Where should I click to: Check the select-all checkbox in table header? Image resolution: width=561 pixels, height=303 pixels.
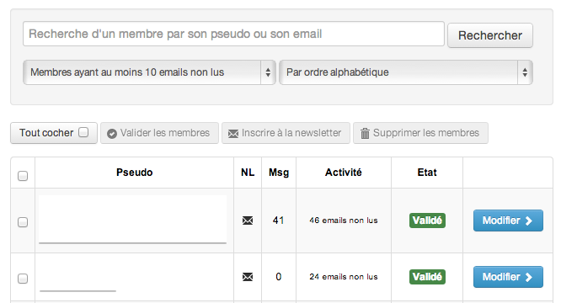(x=23, y=176)
